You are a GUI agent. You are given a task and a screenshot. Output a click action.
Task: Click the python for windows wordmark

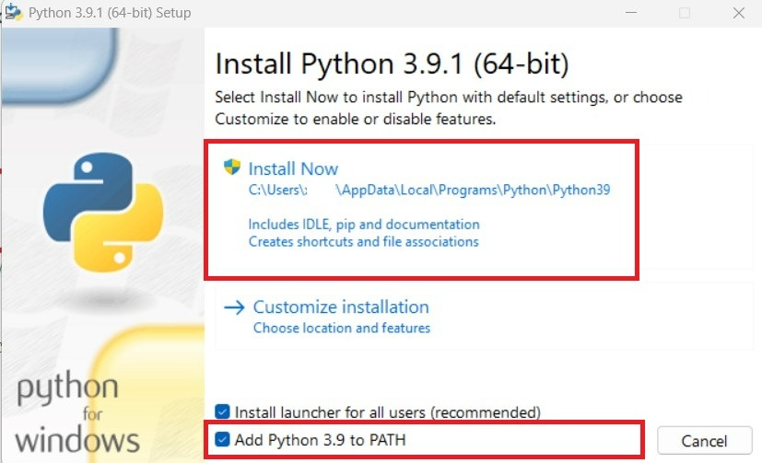coord(78,412)
